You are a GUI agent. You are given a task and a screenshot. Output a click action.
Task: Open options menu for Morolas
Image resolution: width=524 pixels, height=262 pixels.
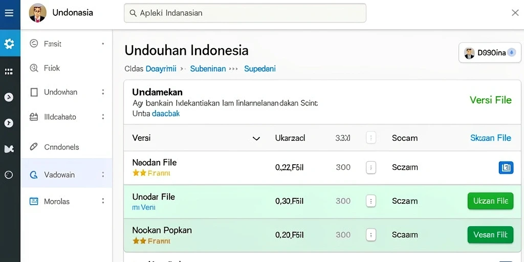click(103, 201)
